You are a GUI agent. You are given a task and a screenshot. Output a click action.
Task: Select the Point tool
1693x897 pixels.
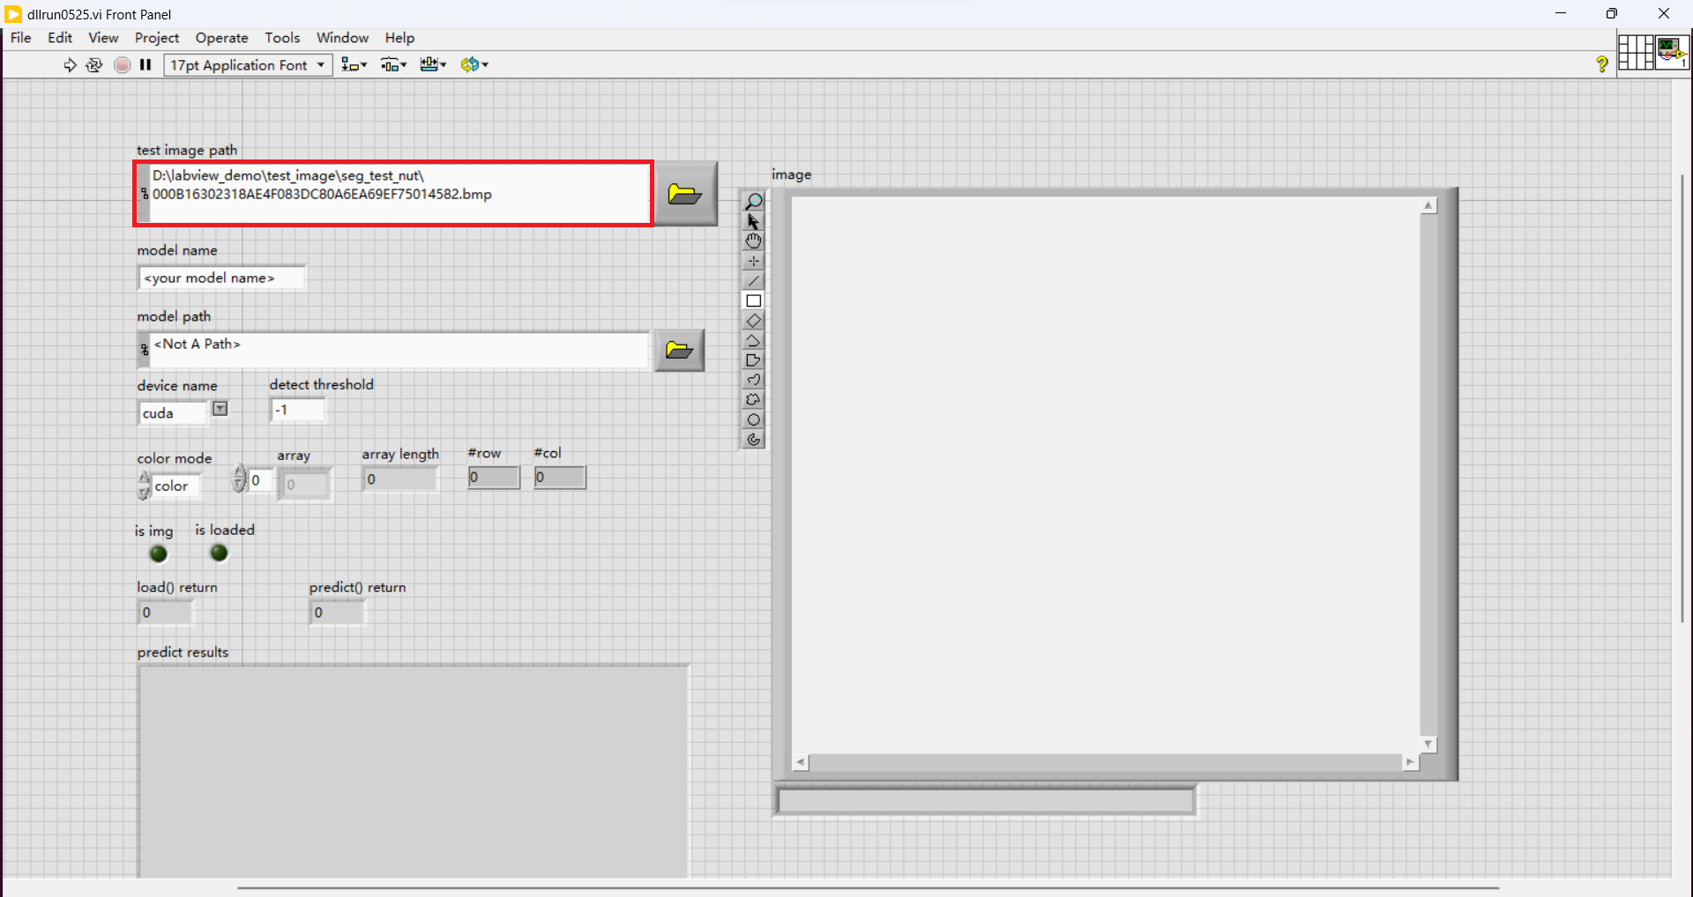click(x=753, y=261)
